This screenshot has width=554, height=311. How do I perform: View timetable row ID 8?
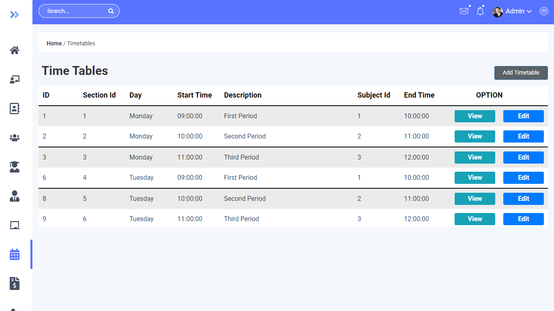(x=475, y=199)
